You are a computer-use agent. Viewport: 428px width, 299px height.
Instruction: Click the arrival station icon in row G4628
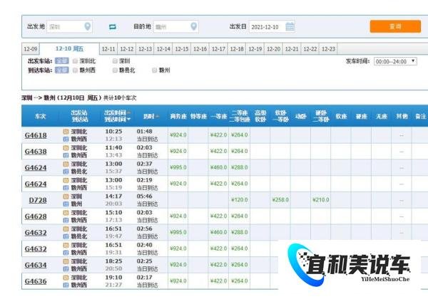coord(66,220)
